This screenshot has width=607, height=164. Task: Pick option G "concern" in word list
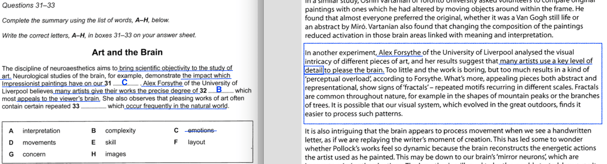click(34, 154)
